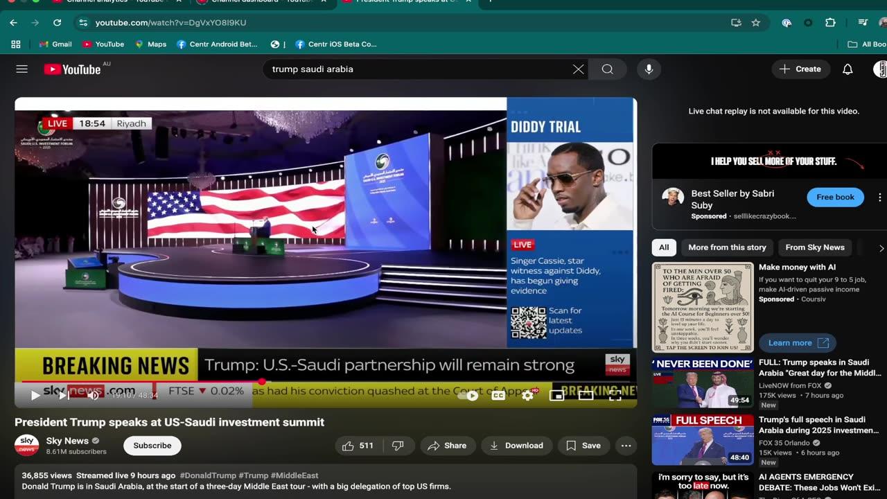Play the video

tap(35, 395)
